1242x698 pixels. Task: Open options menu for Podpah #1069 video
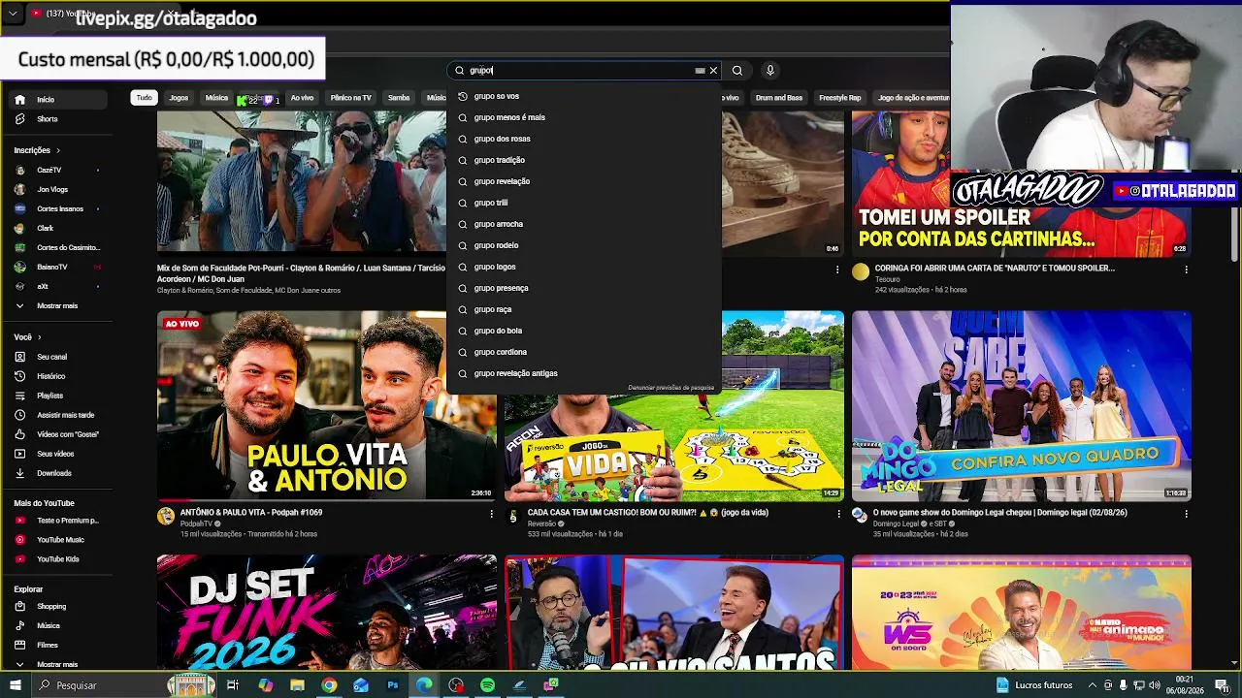[x=491, y=514]
